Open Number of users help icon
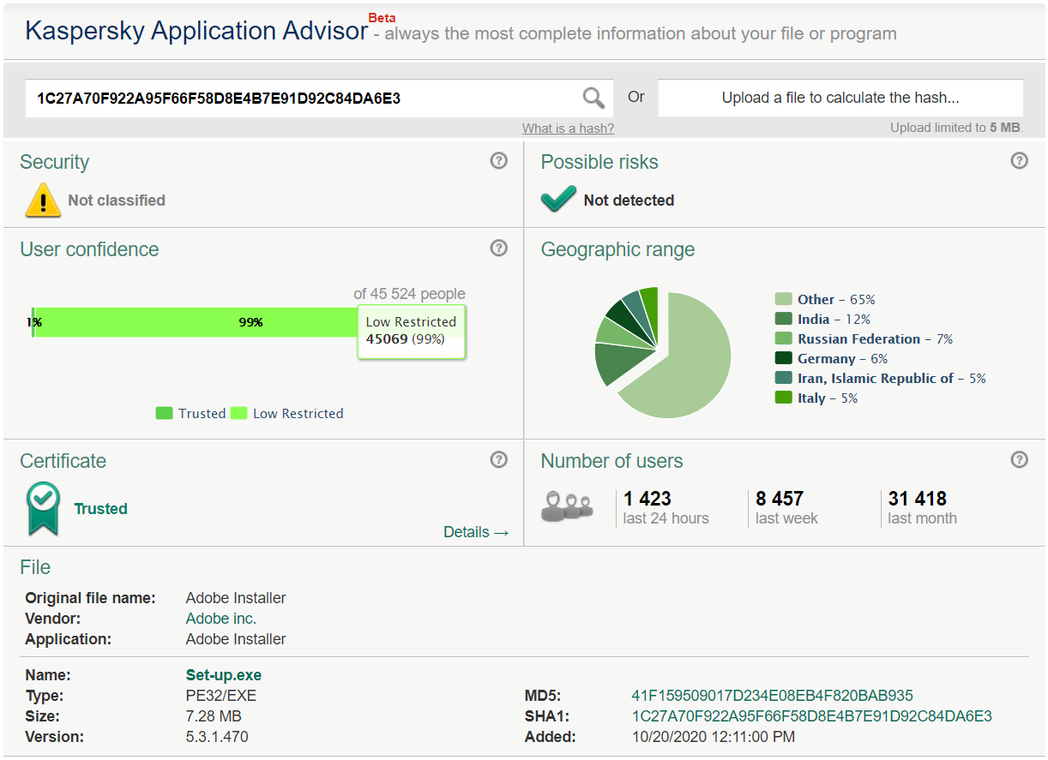This screenshot has width=1048, height=760. coord(1019,460)
